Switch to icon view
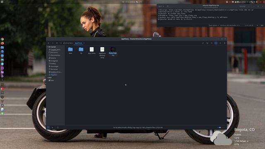Viewport: 265px width, 149px height. coord(216,43)
